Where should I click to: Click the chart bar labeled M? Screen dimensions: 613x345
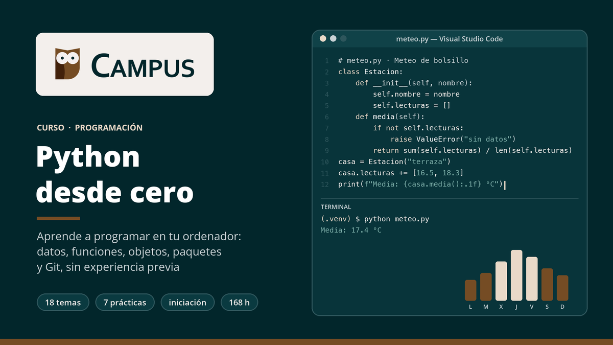click(486, 287)
